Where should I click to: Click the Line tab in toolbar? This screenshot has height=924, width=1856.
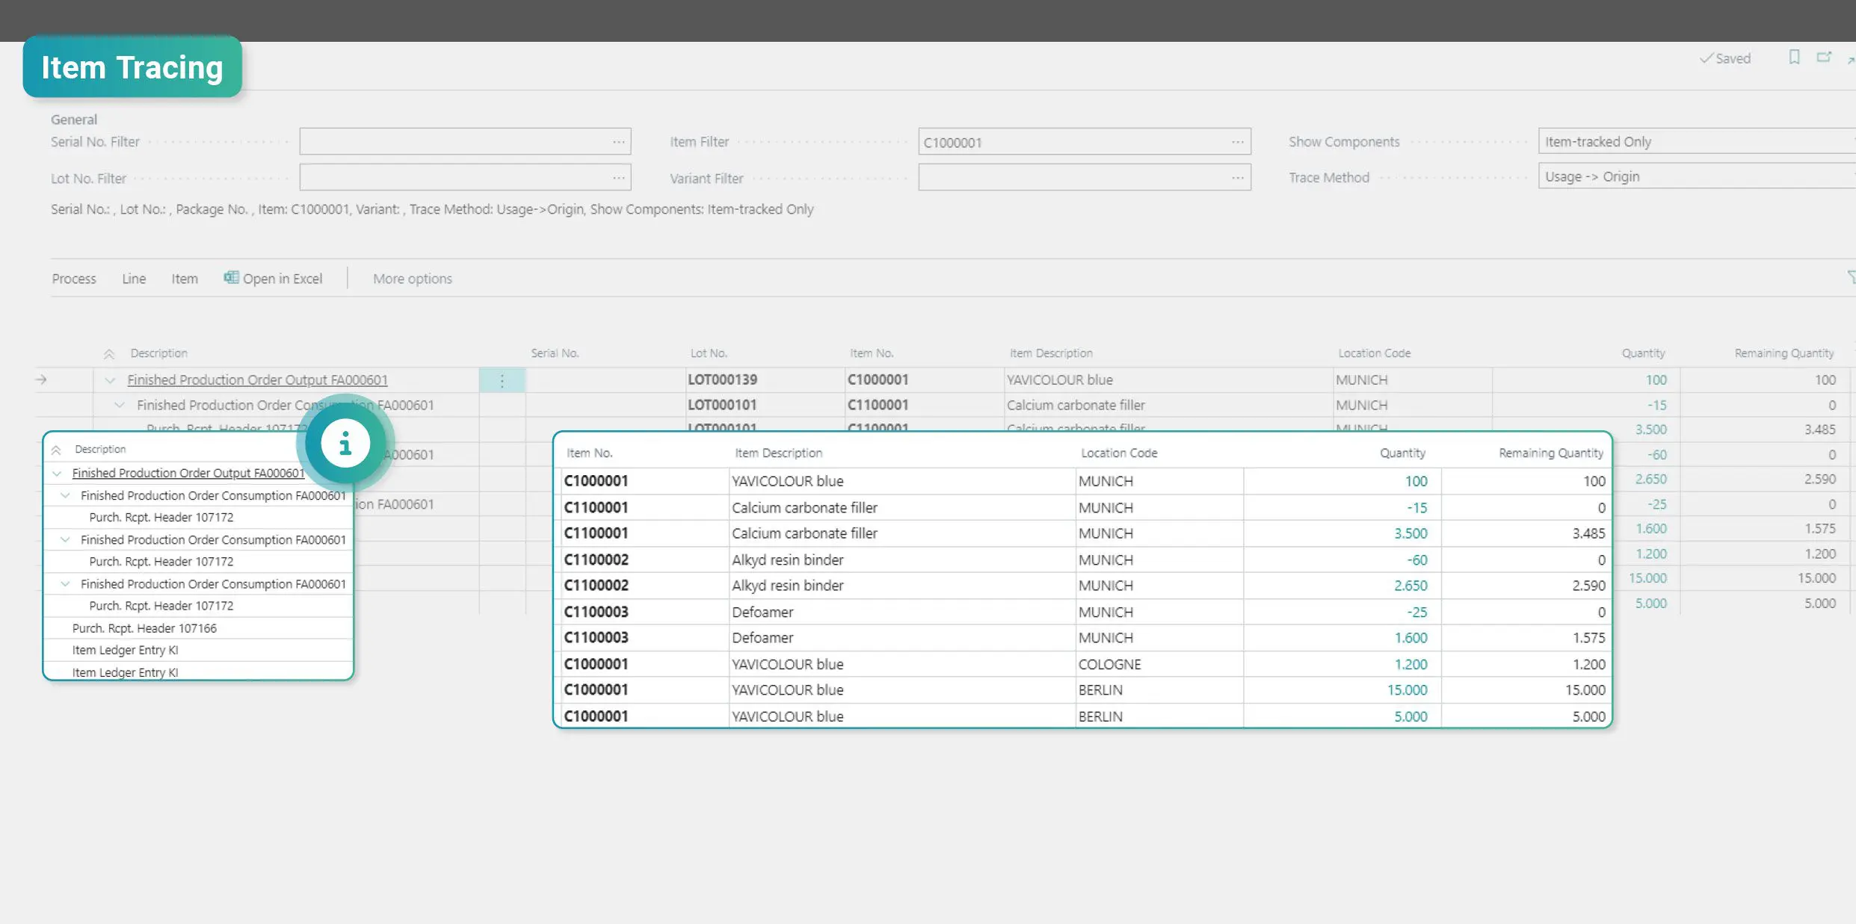(x=132, y=278)
